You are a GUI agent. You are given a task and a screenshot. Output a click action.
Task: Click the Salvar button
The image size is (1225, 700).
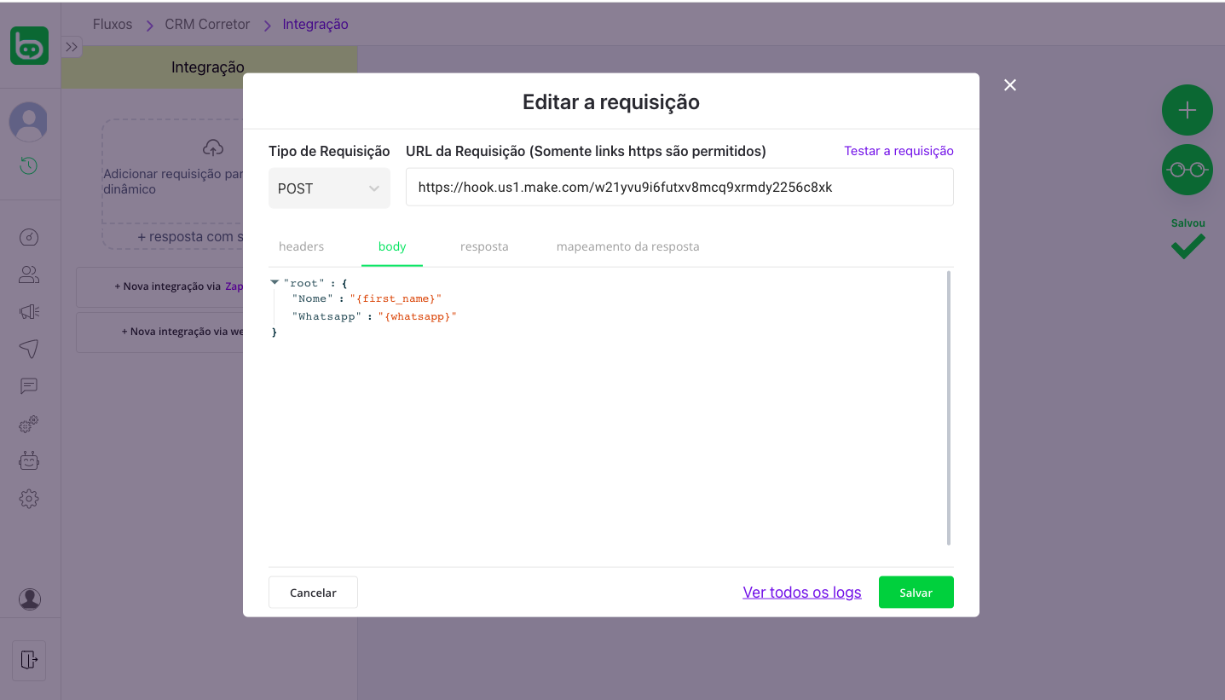916,593
